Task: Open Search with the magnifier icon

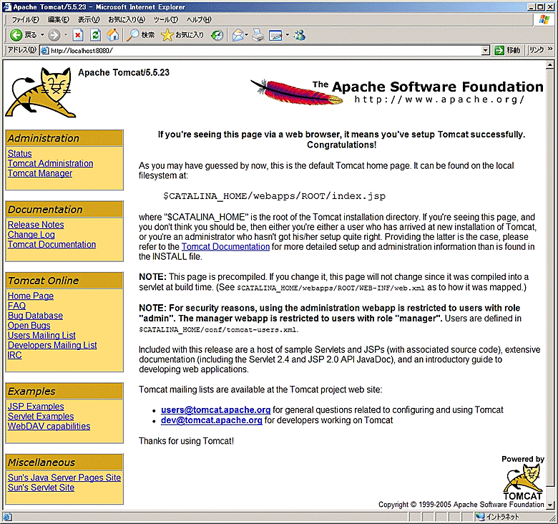Action: (x=133, y=35)
